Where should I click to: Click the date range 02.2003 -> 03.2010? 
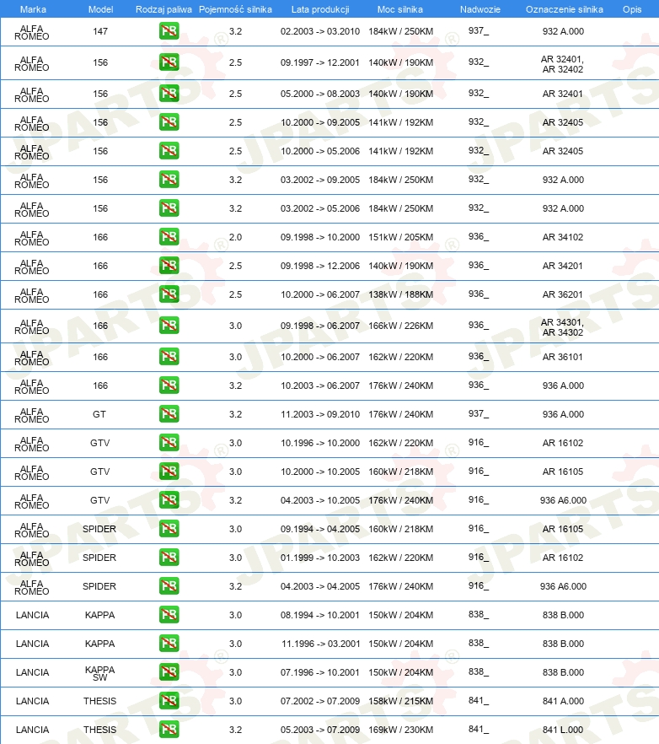(x=320, y=31)
